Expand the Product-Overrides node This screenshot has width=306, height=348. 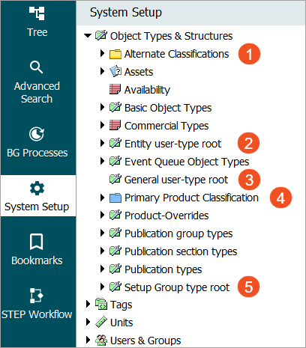[x=102, y=215]
